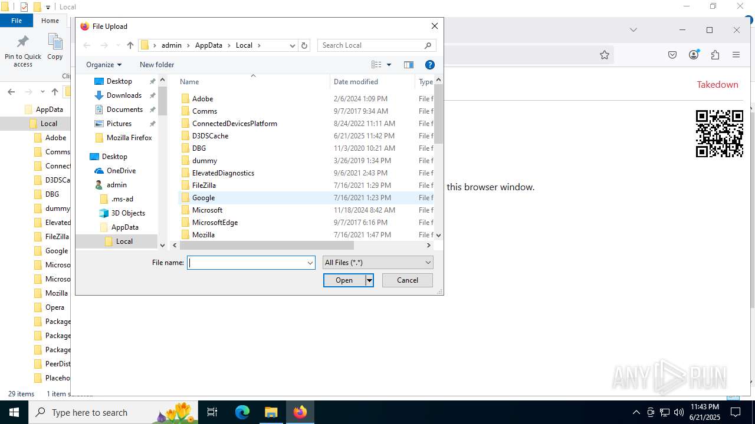Click the horizontal scrollbar in file list
Viewport: 755px width, 424px height.
coord(266,246)
